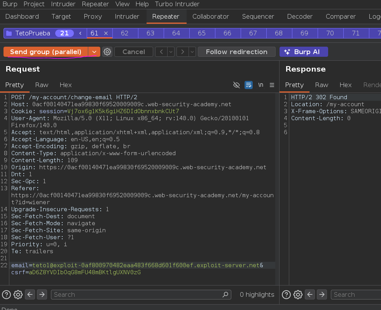Screen dimensions: 381x310
Task: Switch to Sequencer tab
Action: pos(258,17)
